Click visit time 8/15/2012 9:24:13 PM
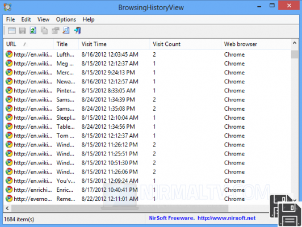The height and width of the screenshot is (227, 302). (108, 73)
